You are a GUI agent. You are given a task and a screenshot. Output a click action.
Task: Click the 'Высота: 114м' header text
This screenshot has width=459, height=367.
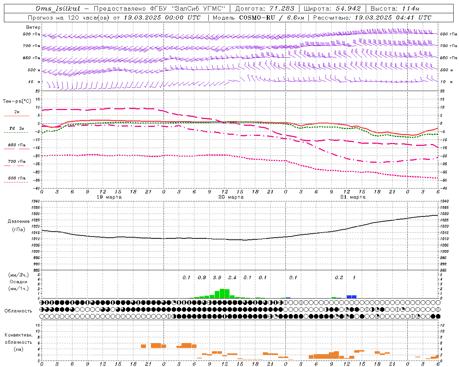pos(395,9)
